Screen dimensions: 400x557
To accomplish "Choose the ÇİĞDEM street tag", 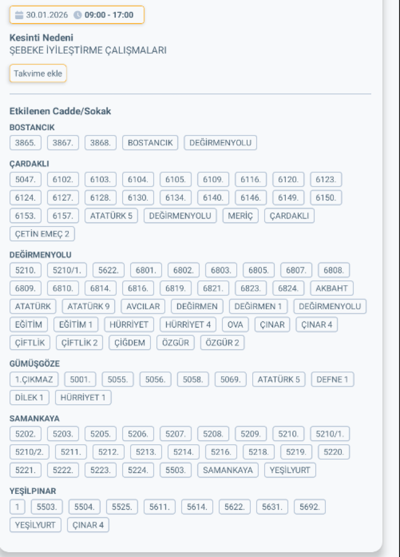I will coord(130,342).
